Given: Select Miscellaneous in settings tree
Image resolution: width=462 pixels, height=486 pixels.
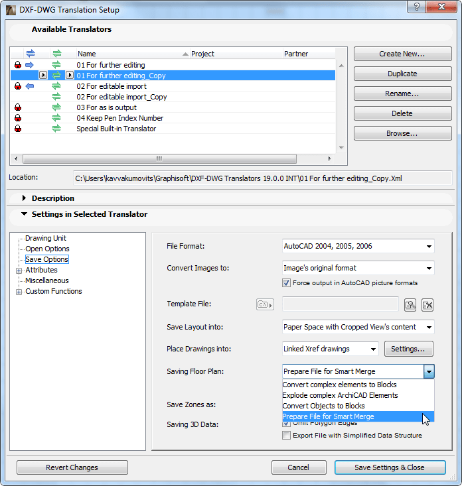Looking at the screenshot, I should tap(47, 280).
